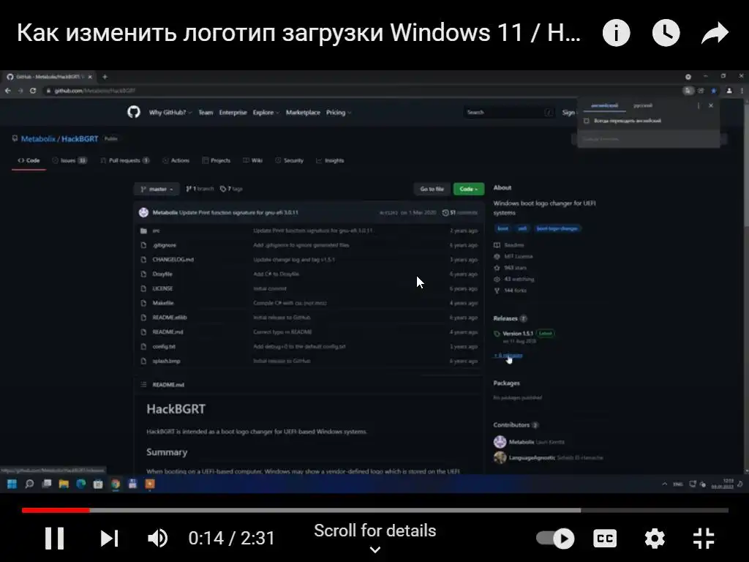This screenshot has width=749, height=562.
Task: Jump to the end of the buffered timeline
Action: (x=580, y=510)
